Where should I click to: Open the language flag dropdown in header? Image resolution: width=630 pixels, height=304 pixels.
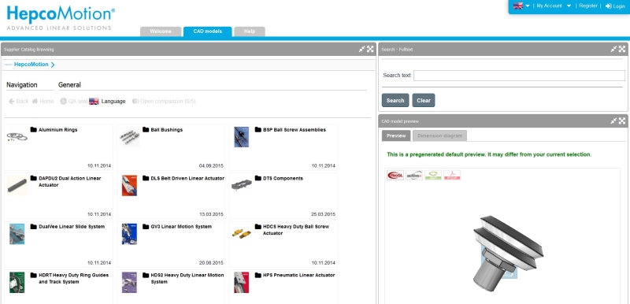point(521,6)
